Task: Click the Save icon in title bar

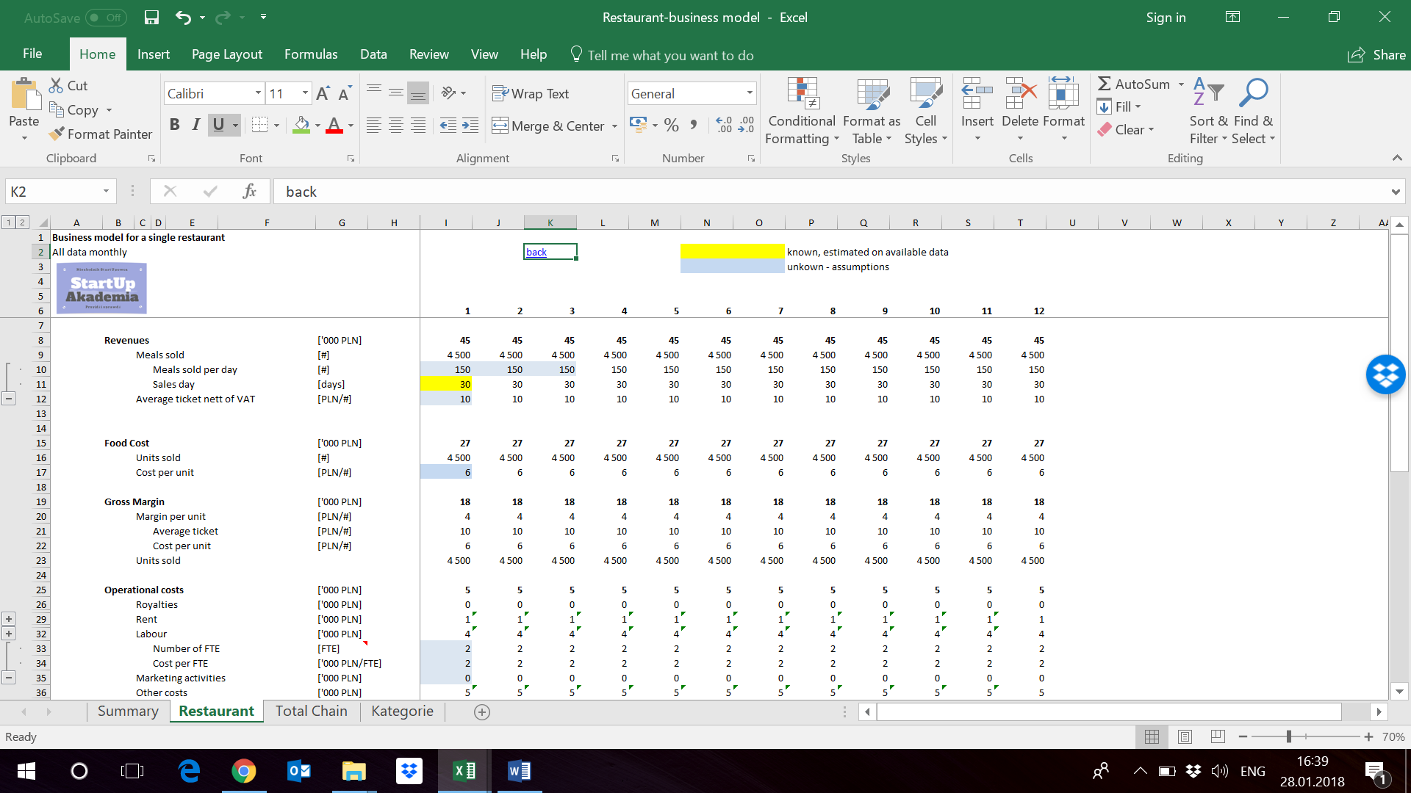Action: click(151, 17)
